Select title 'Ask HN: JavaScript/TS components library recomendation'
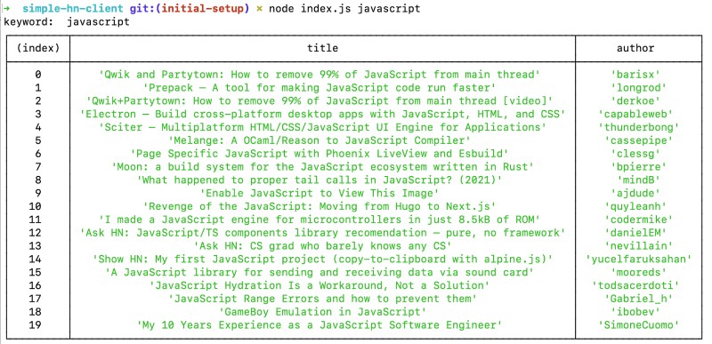 (x=322, y=233)
